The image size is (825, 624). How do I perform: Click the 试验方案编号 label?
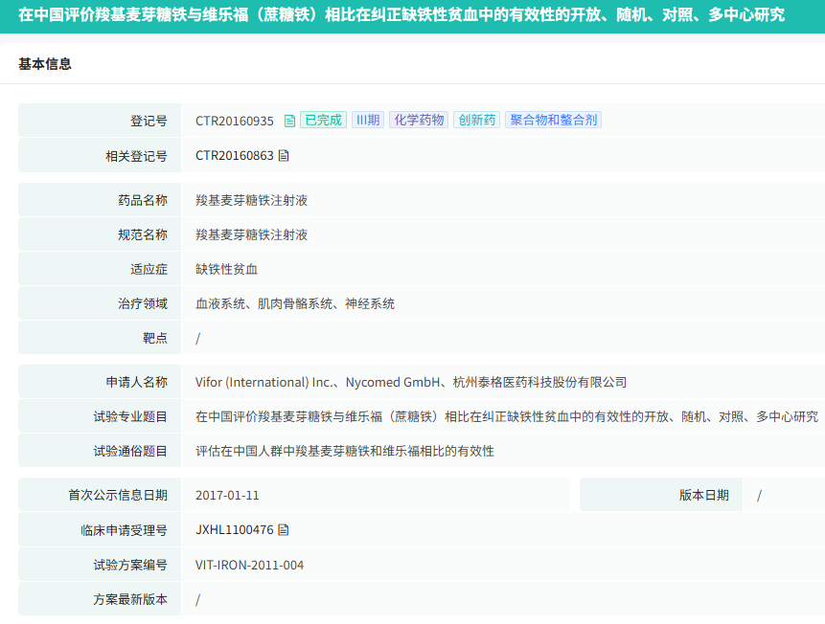click(x=130, y=565)
